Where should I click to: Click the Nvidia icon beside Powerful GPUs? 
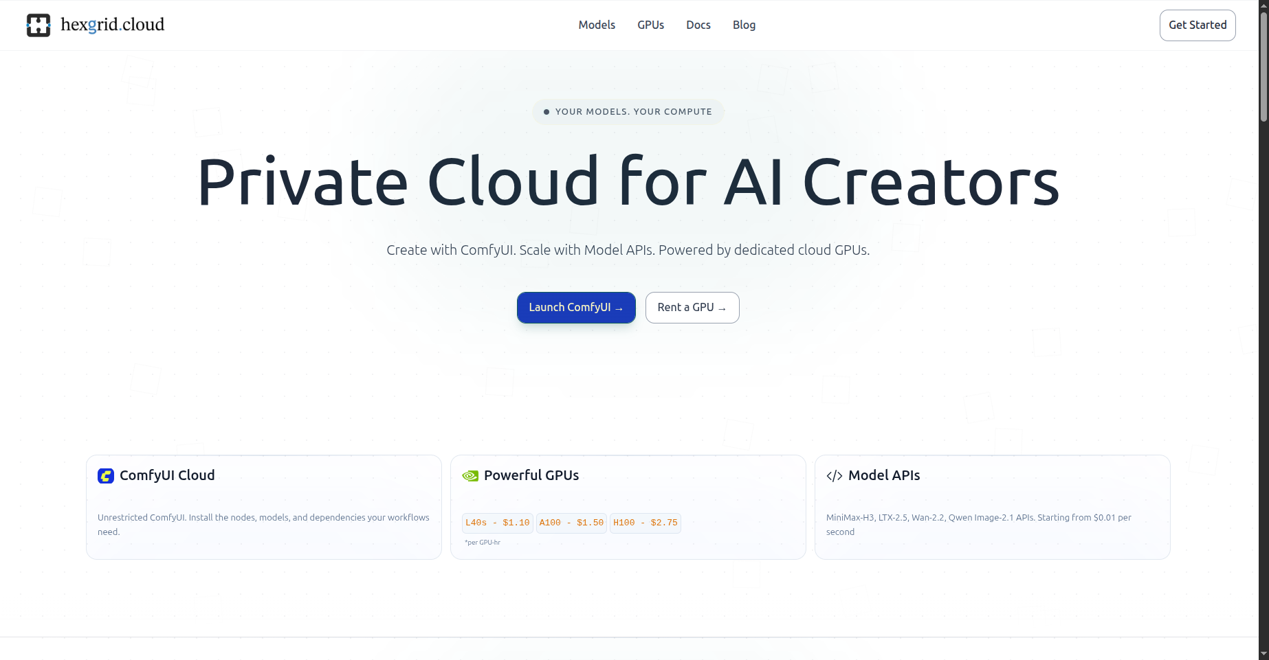point(470,476)
